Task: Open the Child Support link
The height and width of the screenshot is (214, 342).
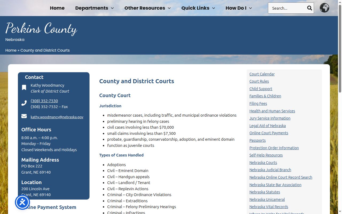Action: point(261,89)
